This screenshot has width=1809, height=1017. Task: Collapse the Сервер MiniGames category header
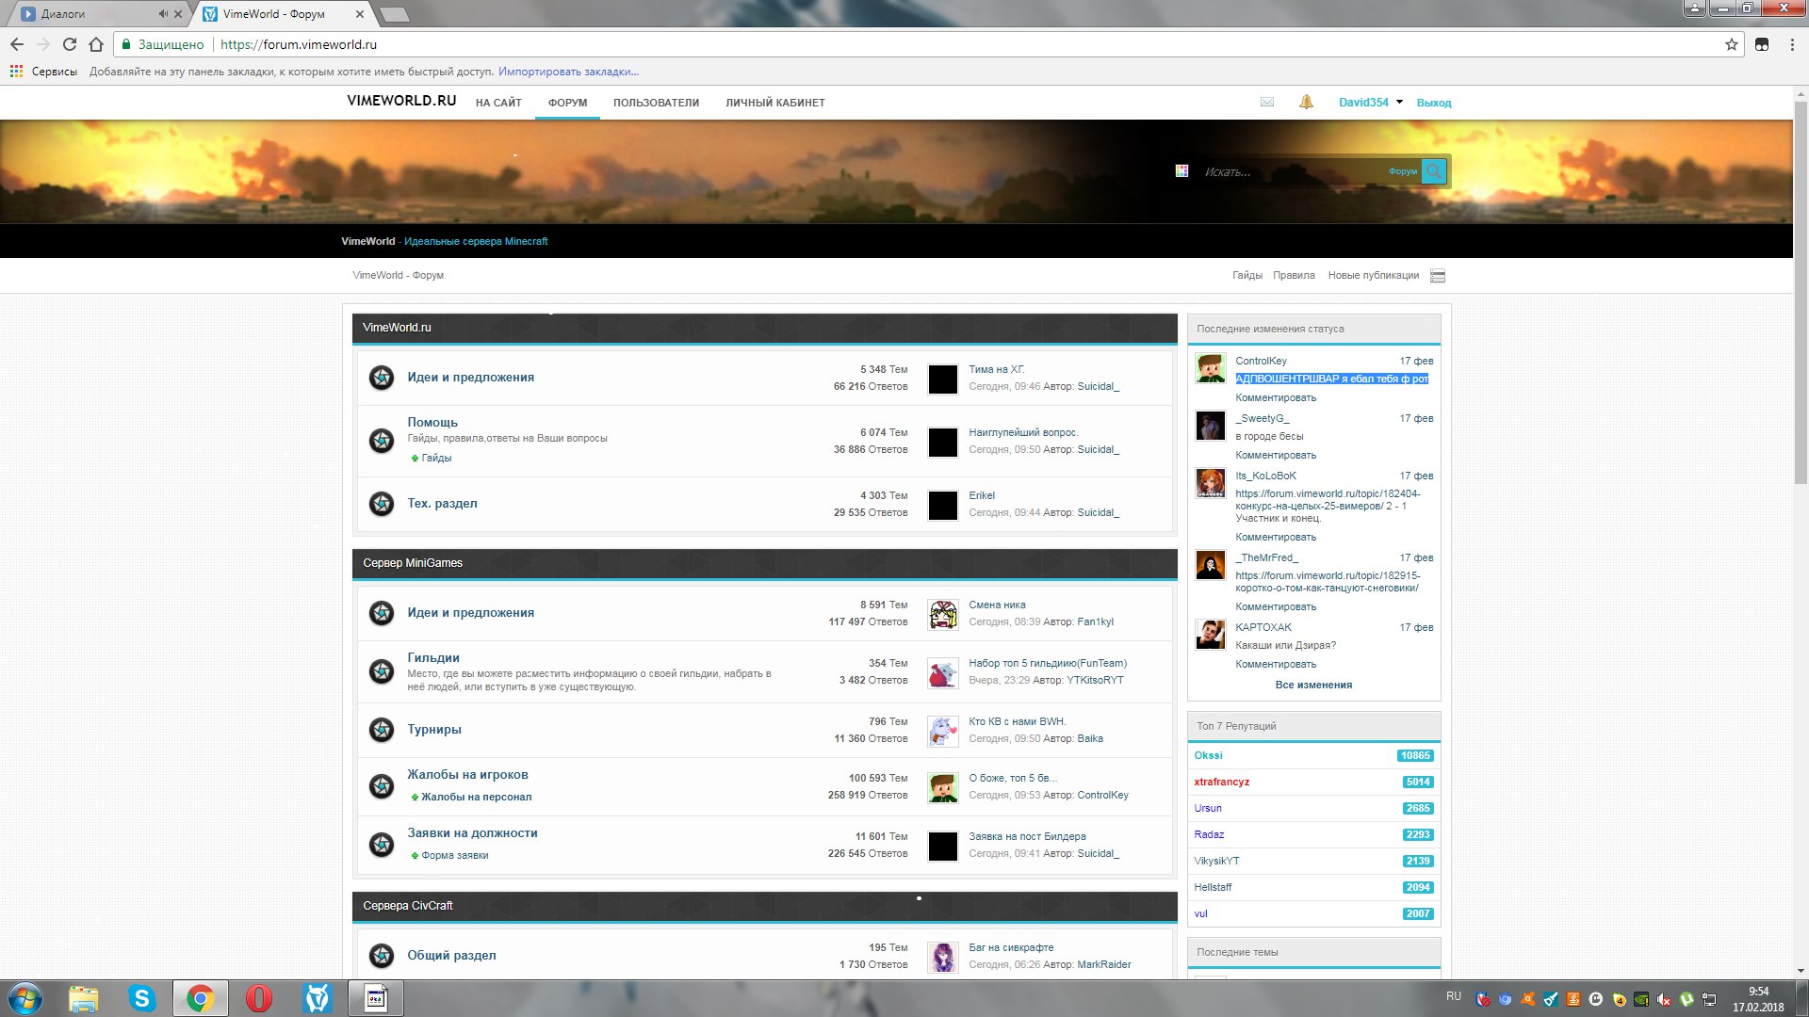(x=764, y=563)
